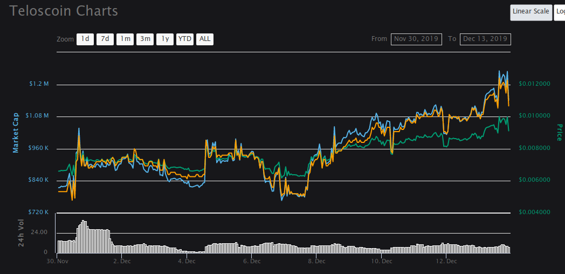The width and height of the screenshot is (565, 274).
Task: Click the tallest volume bar on Nov 30
Action: point(83,236)
